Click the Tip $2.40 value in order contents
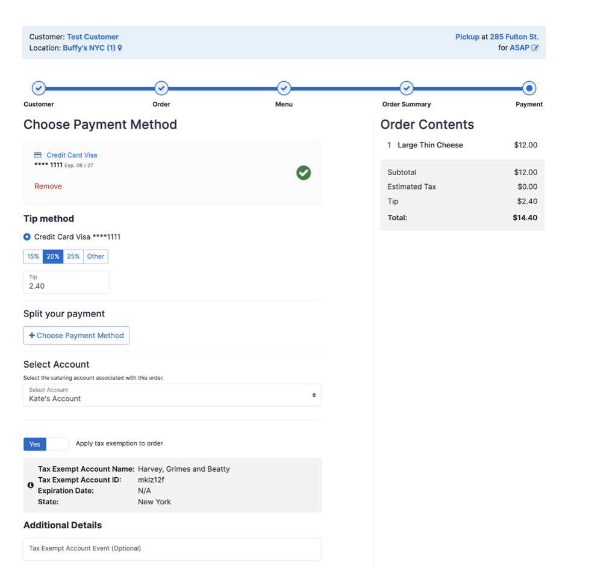Image resolution: width=606 pixels, height=574 pixels. [527, 202]
